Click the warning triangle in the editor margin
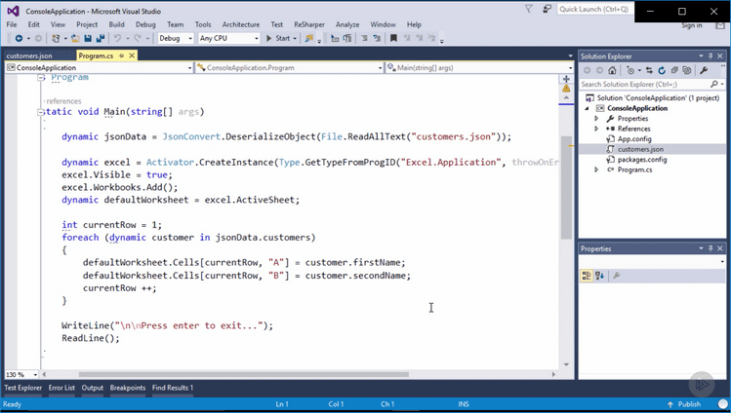 tap(566, 88)
